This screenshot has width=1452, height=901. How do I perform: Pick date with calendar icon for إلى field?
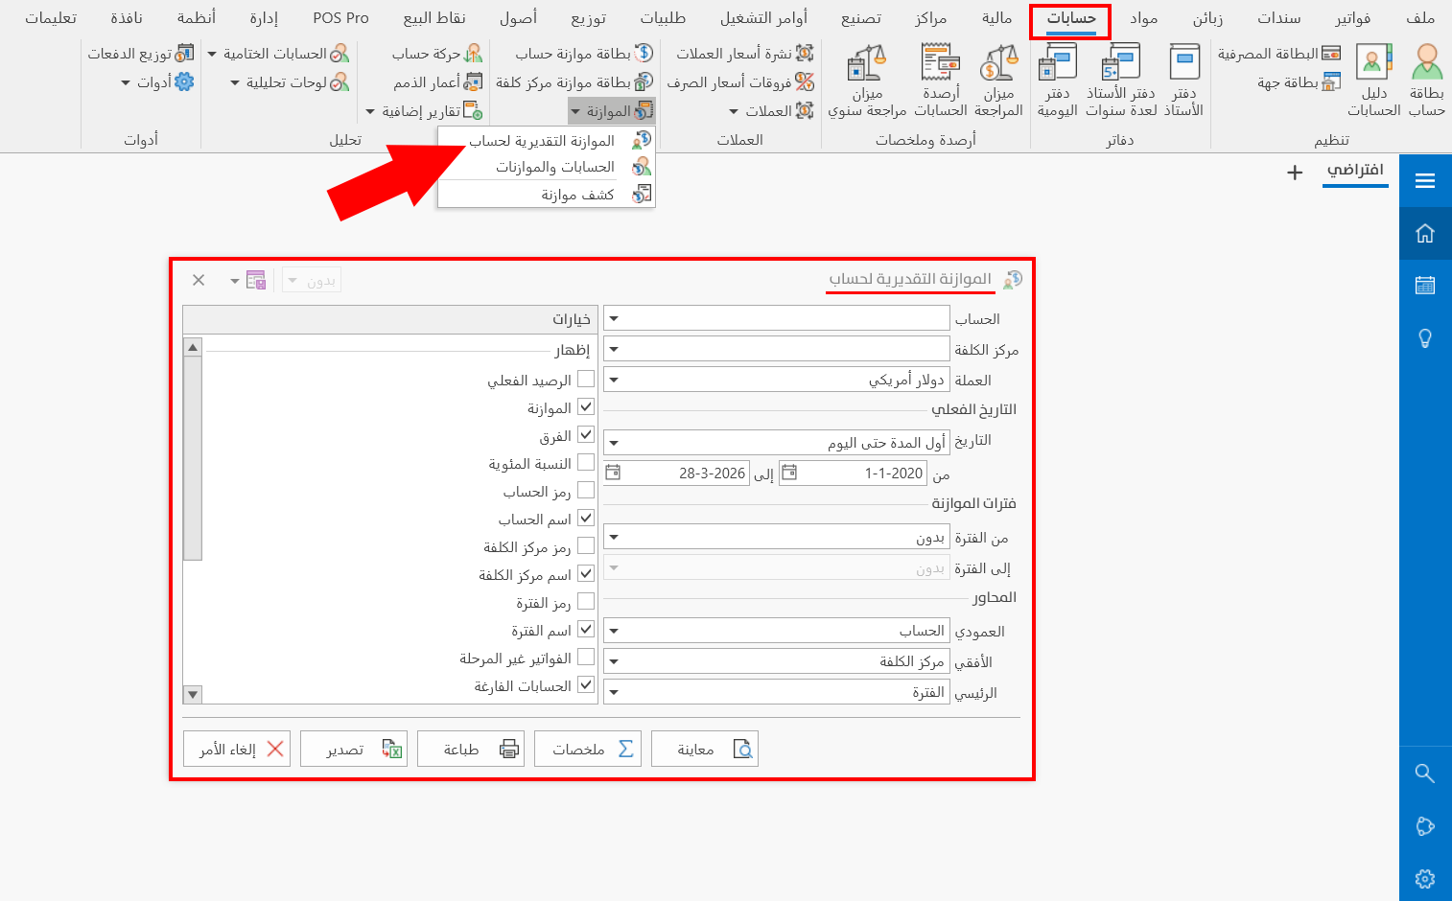coord(613,473)
